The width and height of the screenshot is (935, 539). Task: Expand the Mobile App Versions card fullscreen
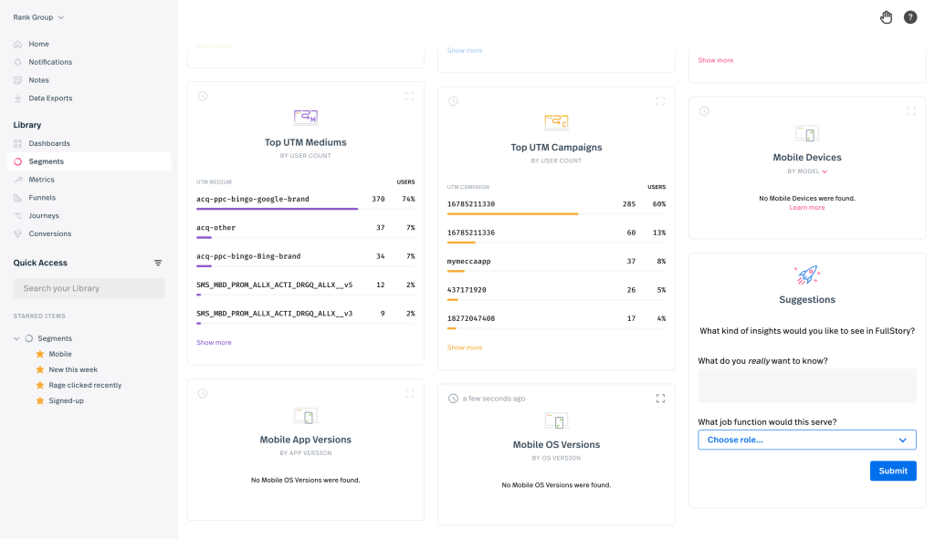(409, 393)
